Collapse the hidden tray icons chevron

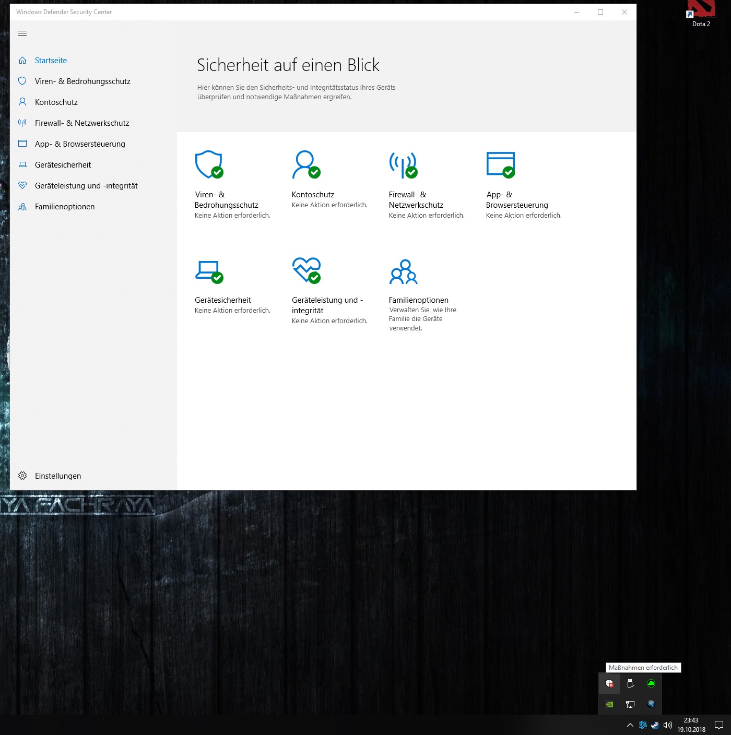pos(630,725)
